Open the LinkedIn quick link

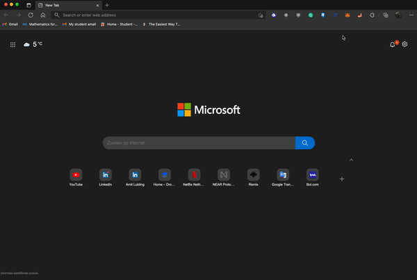(x=106, y=177)
